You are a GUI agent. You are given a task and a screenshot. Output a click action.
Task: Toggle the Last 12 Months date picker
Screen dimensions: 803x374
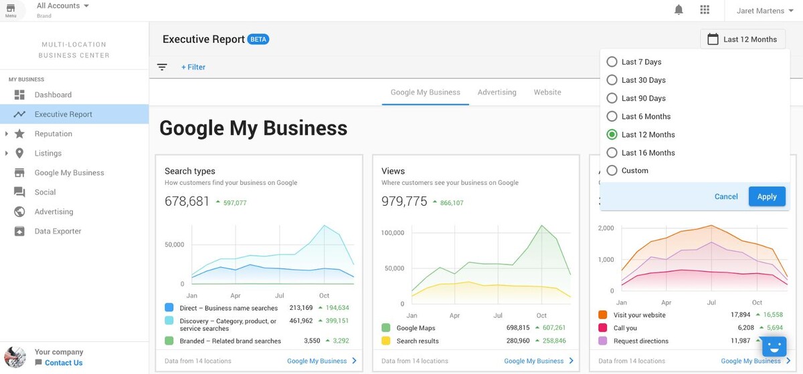(x=742, y=39)
